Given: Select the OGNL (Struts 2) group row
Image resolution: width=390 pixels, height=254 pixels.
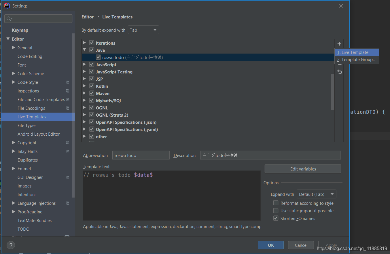Looking at the screenshot, I should tap(208, 115).
